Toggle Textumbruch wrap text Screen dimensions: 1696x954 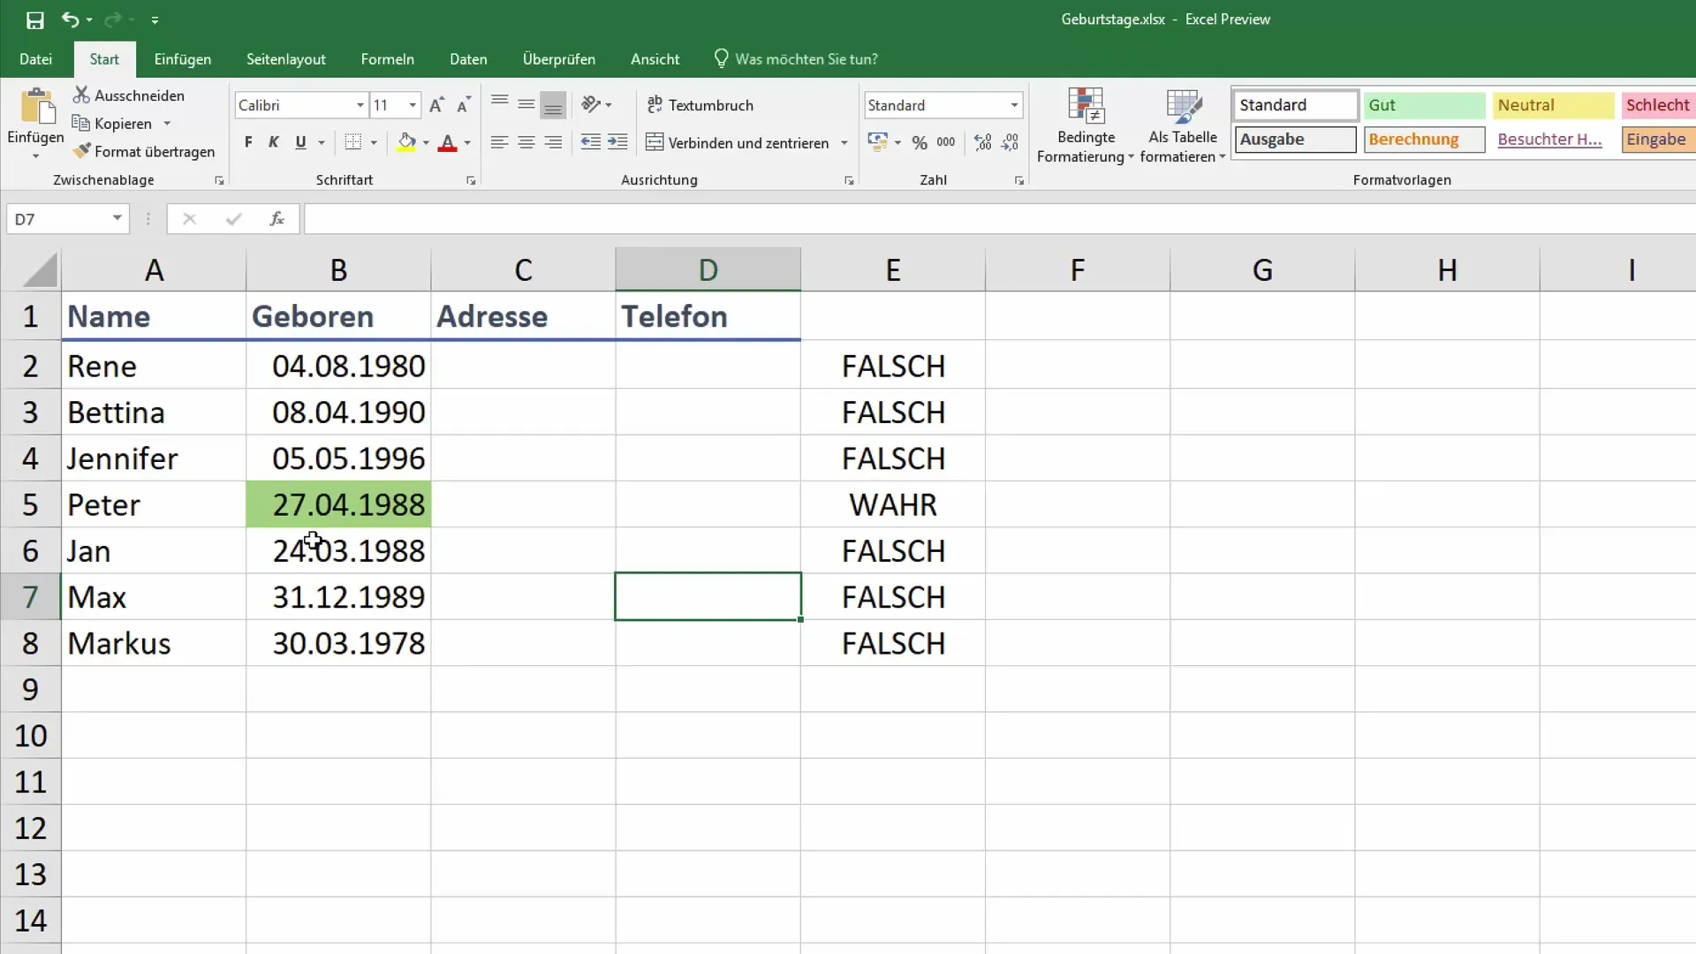pyautogui.click(x=700, y=105)
